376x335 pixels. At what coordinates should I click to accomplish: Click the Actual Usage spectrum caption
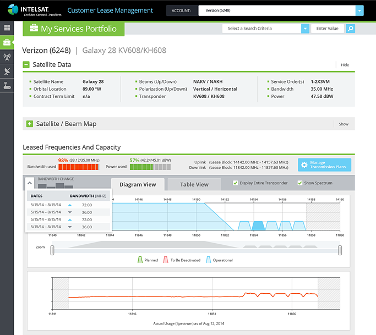click(189, 323)
